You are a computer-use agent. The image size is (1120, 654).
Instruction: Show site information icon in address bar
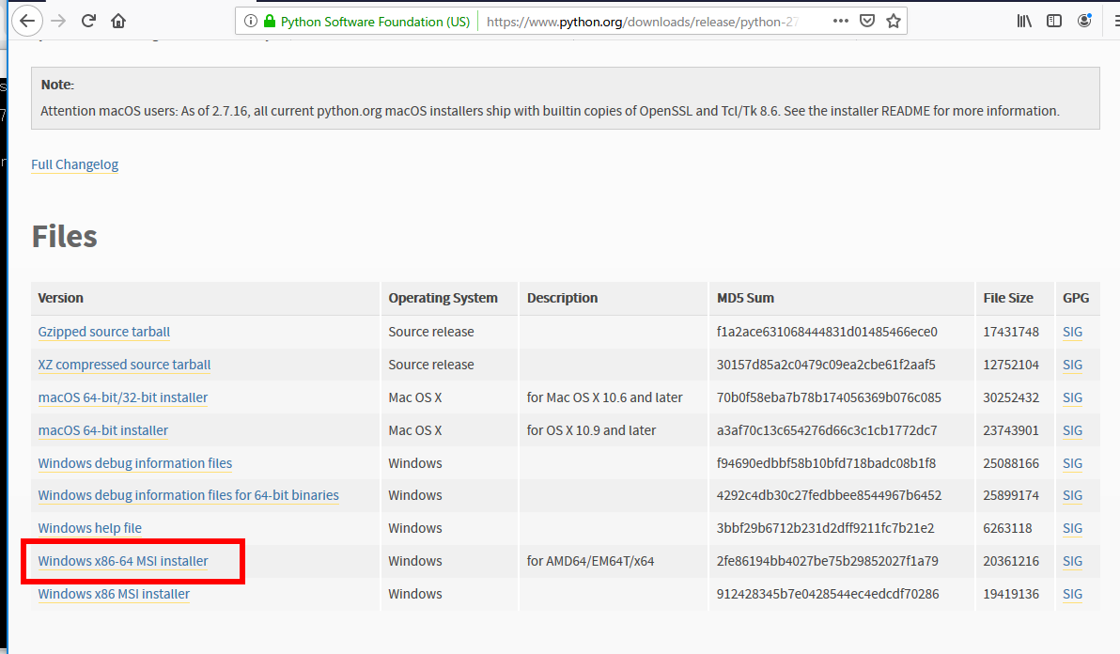pos(250,22)
